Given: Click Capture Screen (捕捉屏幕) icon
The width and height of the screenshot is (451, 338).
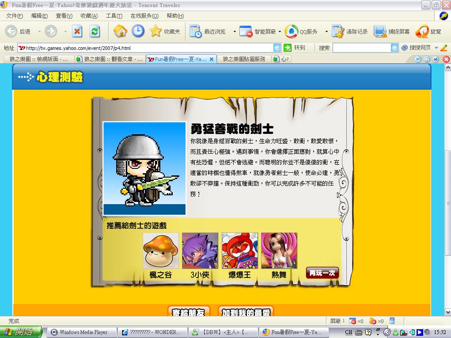Looking at the screenshot, I should click(380, 31).
